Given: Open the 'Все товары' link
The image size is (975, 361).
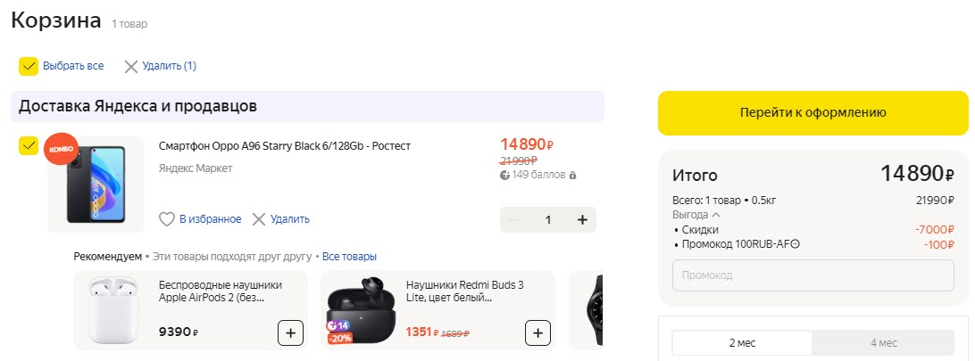Looking at the screenshot, I should (x=349, y=257).
